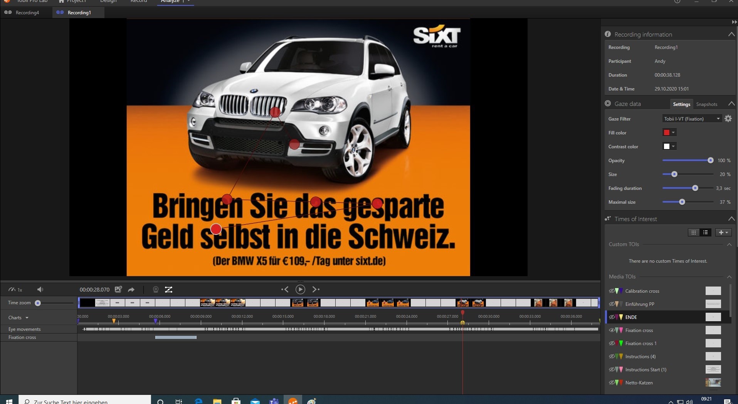This screenshot has width=738, height=404.
Task: Mute the replay volume speaker
Action: tap(40, 290)
